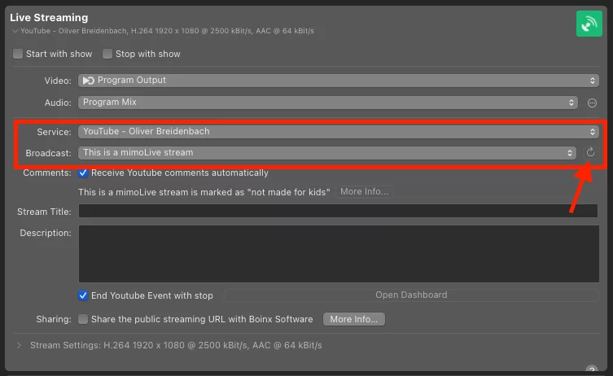613x376 pixels.
Task: Click the Open Dashboard button
Action: click(411, 295)
